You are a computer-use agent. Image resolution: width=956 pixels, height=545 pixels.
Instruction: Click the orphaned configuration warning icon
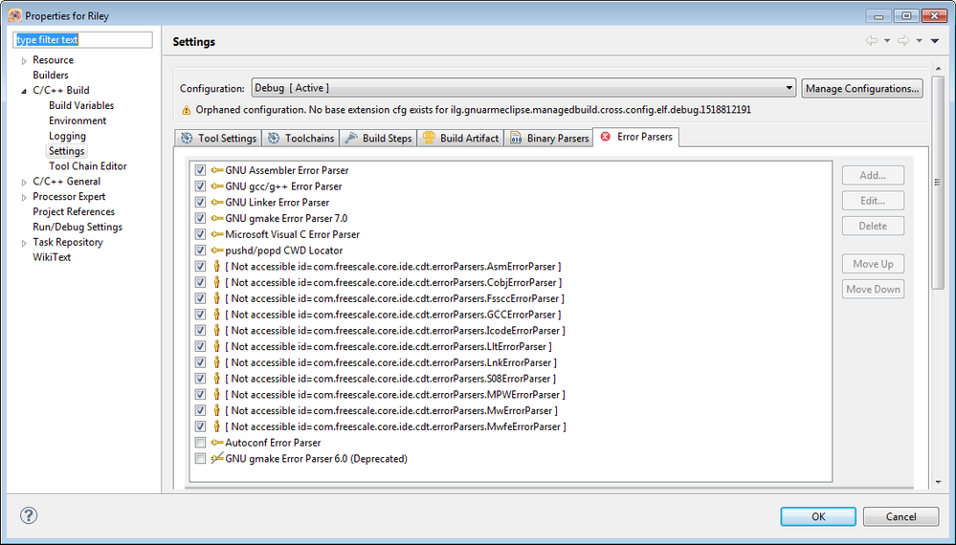187,110
